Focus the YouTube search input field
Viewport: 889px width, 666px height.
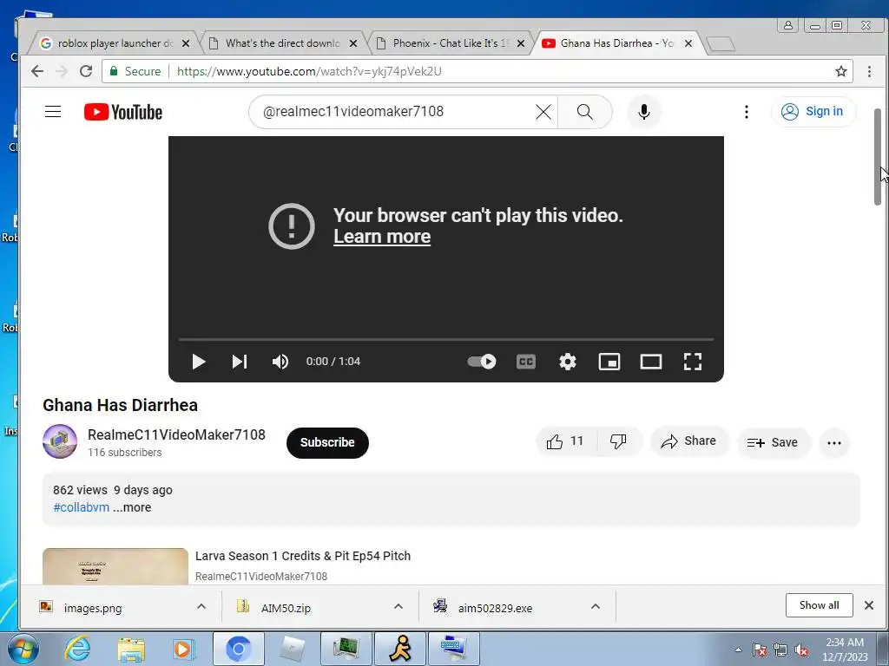(397, 112)
